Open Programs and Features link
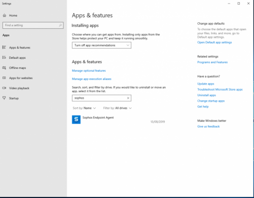 [212, 62]
